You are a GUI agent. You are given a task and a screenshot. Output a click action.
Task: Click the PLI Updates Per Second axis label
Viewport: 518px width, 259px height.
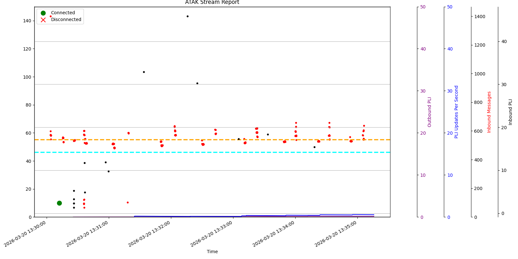pos(456,112)
